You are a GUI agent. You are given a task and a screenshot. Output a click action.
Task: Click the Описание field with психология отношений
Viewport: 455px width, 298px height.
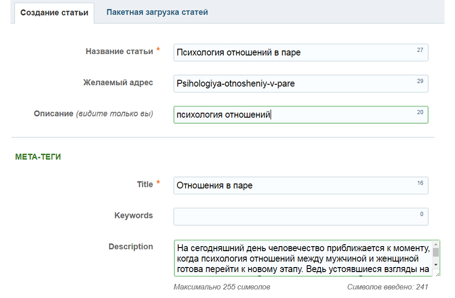[x=291, y=115]
